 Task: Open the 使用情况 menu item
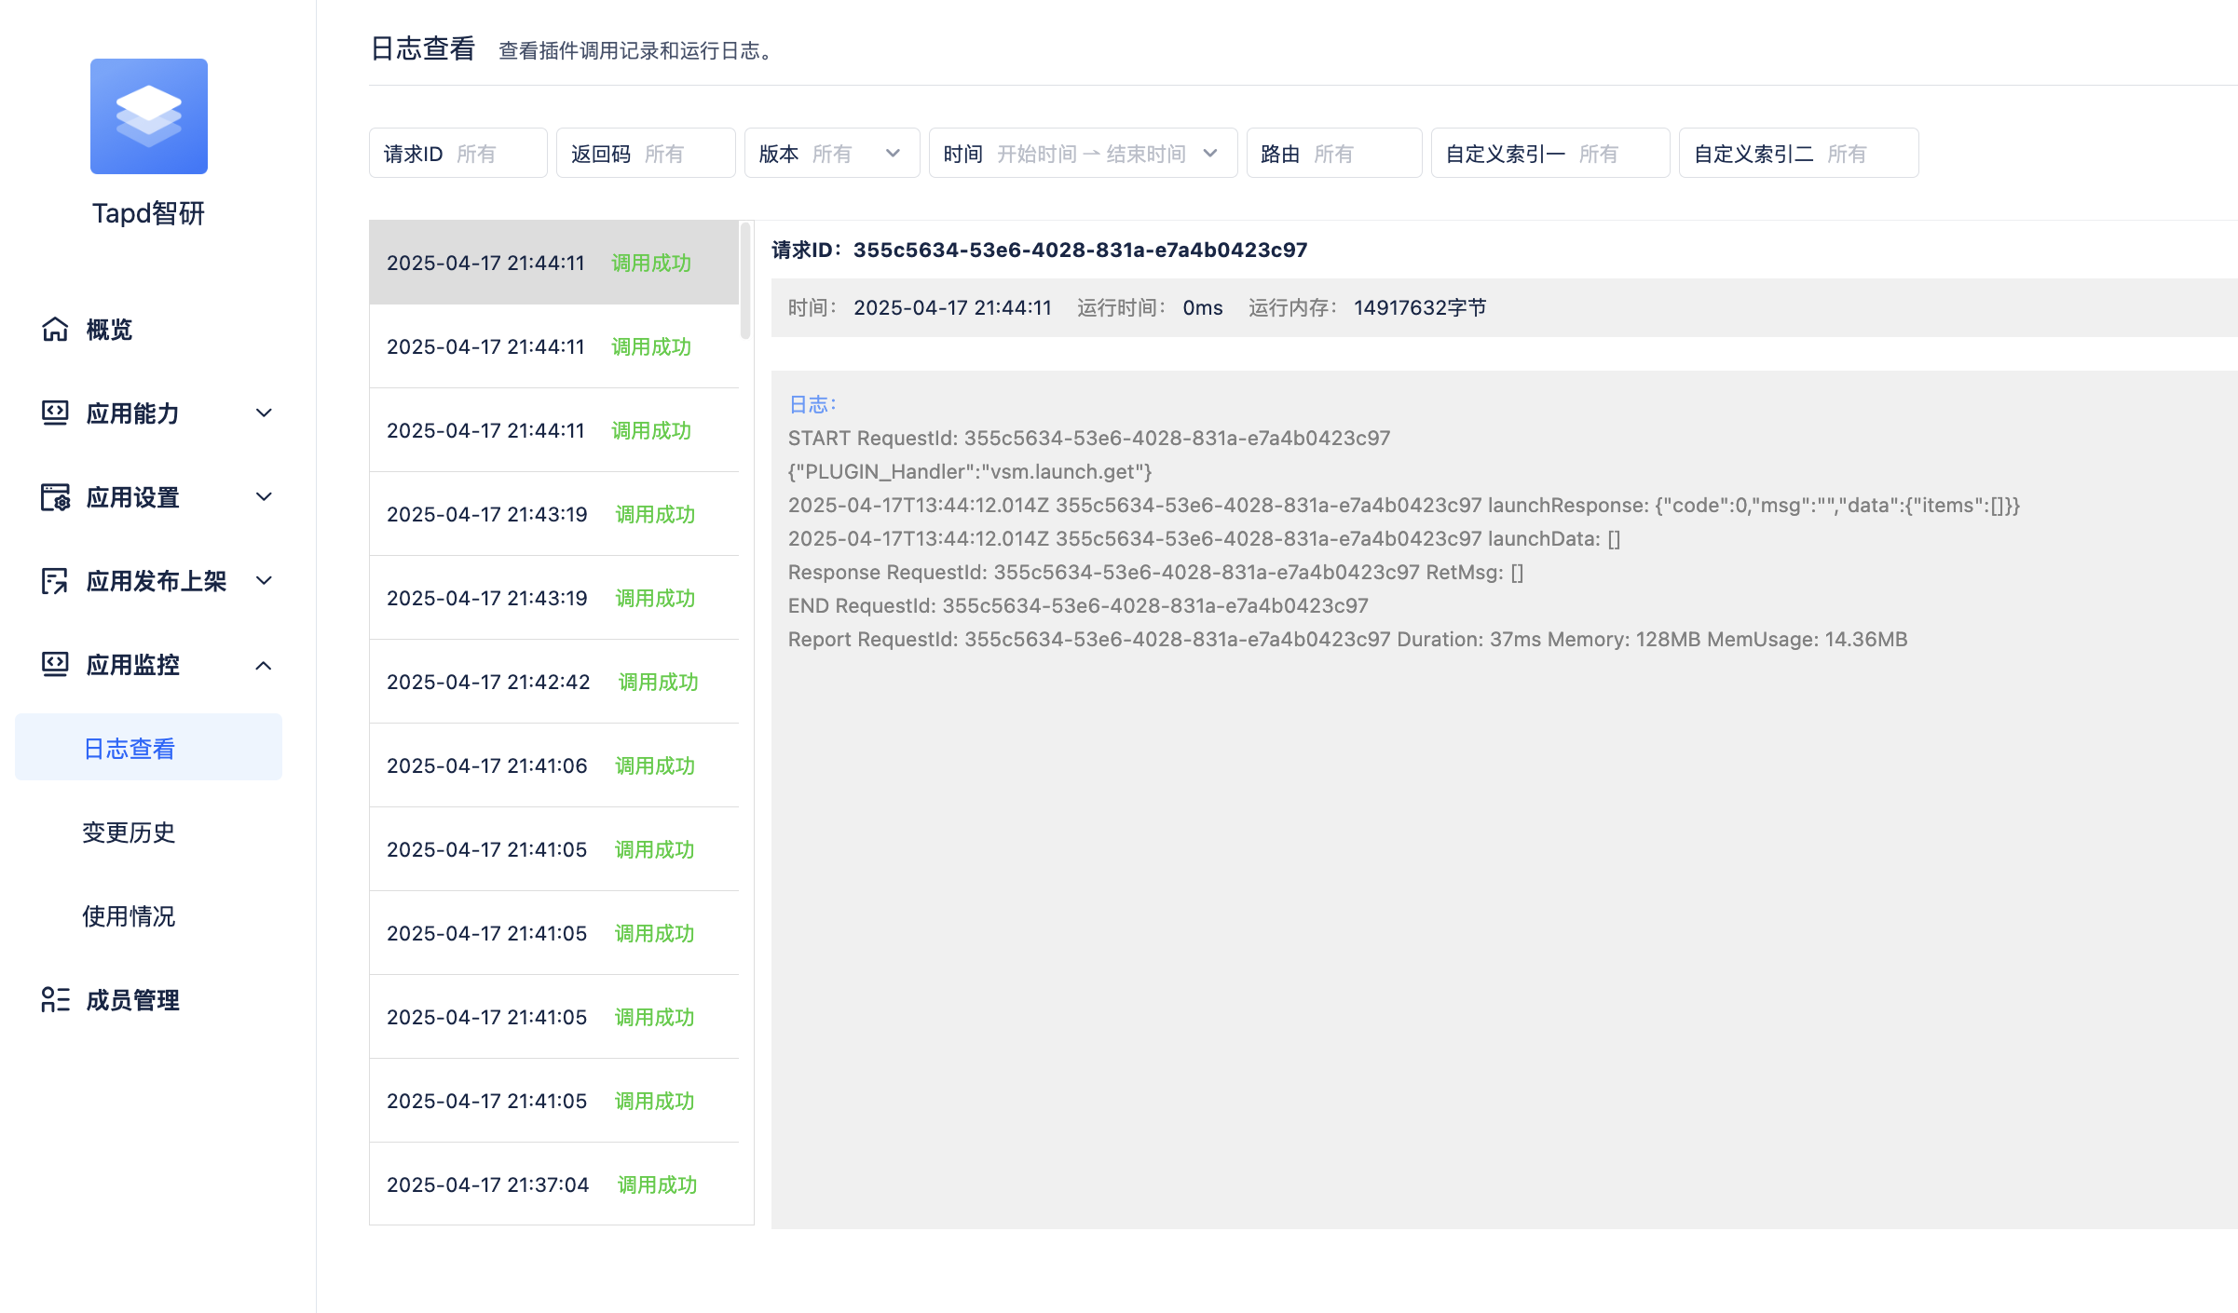(129, 916)
